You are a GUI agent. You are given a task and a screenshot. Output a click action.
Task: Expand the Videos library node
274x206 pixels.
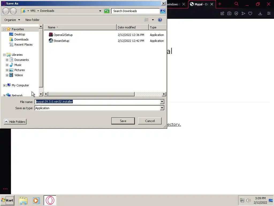point(7,75)
